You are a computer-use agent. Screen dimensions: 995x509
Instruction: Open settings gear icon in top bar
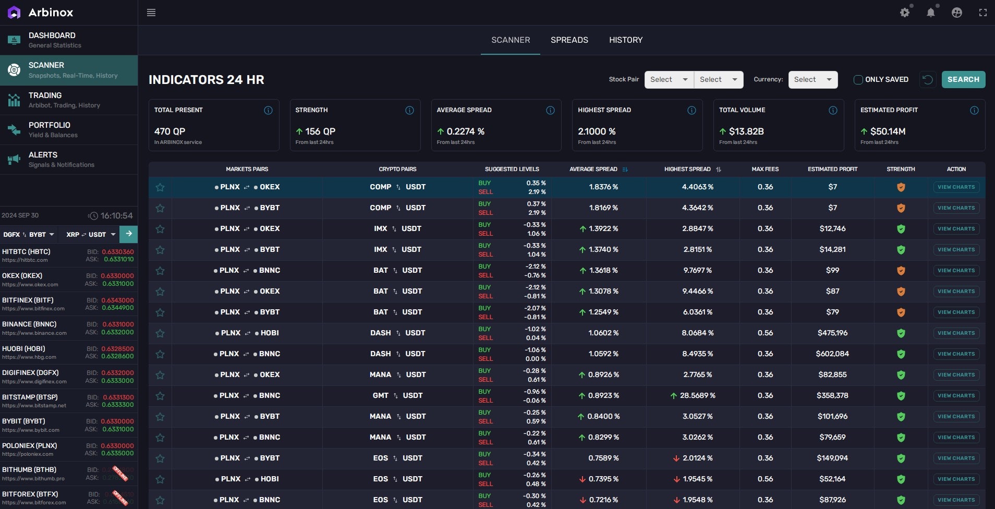[x=905, y=13]
